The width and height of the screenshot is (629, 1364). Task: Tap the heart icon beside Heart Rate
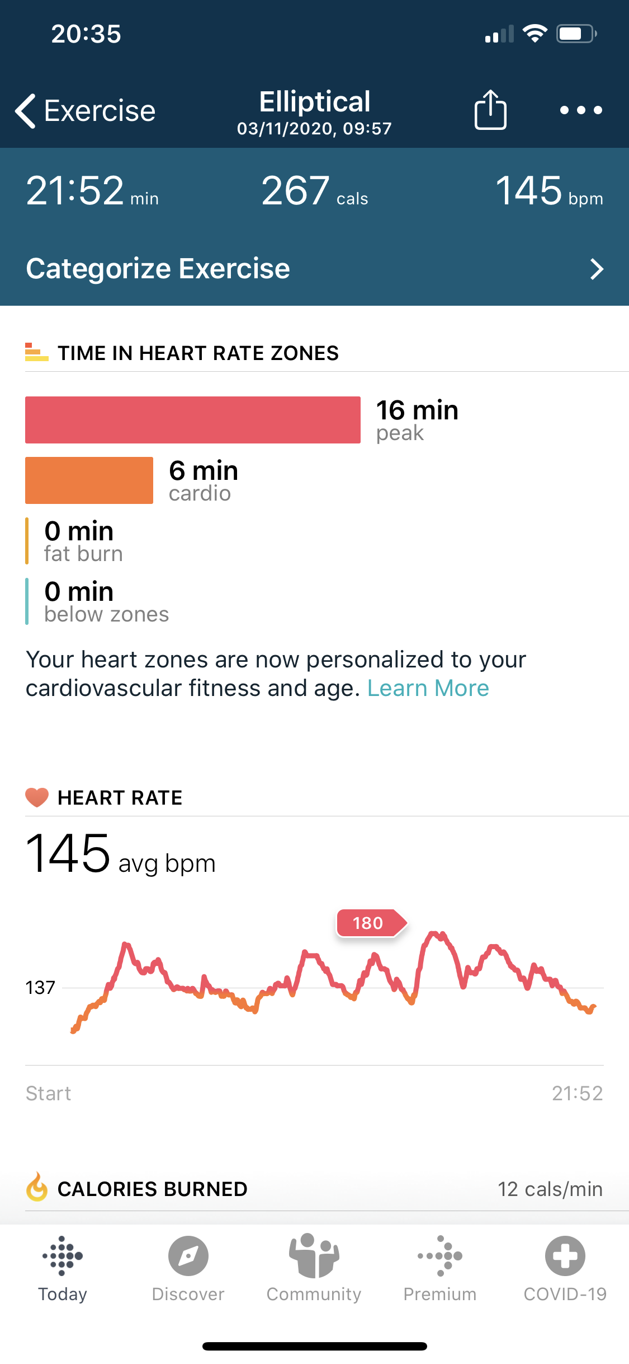[x=37, y=797]
